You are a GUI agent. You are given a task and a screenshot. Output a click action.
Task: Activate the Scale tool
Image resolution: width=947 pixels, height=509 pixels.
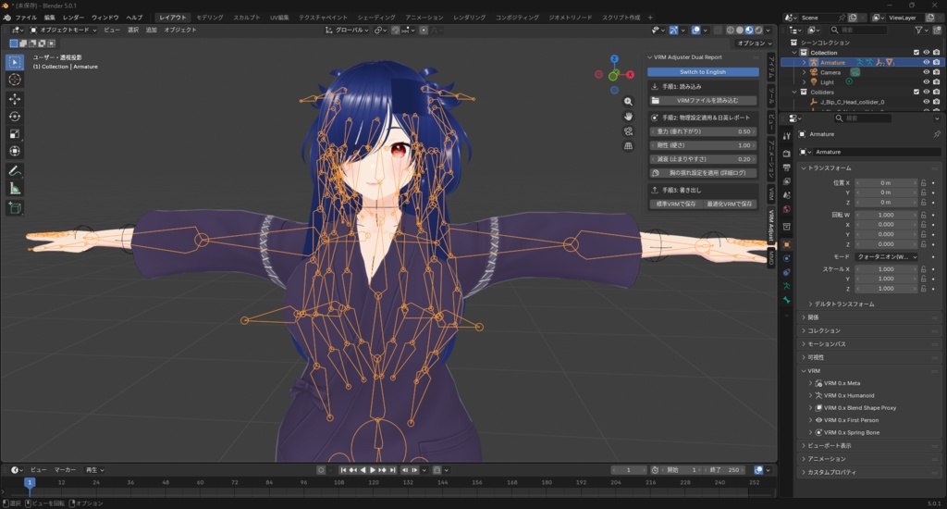[15, 133]
